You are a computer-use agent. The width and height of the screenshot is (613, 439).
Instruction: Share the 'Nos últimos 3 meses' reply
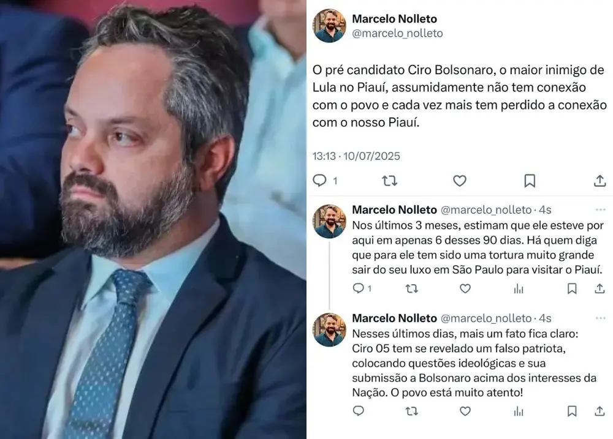tap(600, 288)
